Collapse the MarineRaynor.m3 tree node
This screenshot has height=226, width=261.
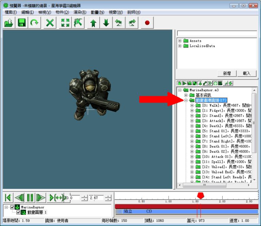(x=180, y=90)
